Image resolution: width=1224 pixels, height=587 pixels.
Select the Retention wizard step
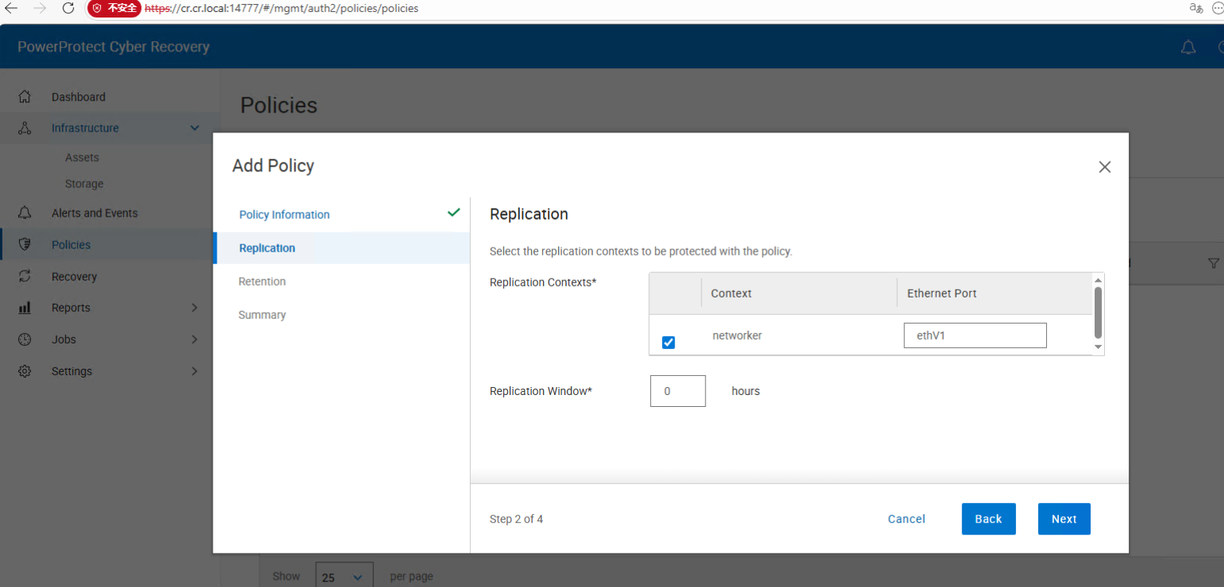coord(262,281)
